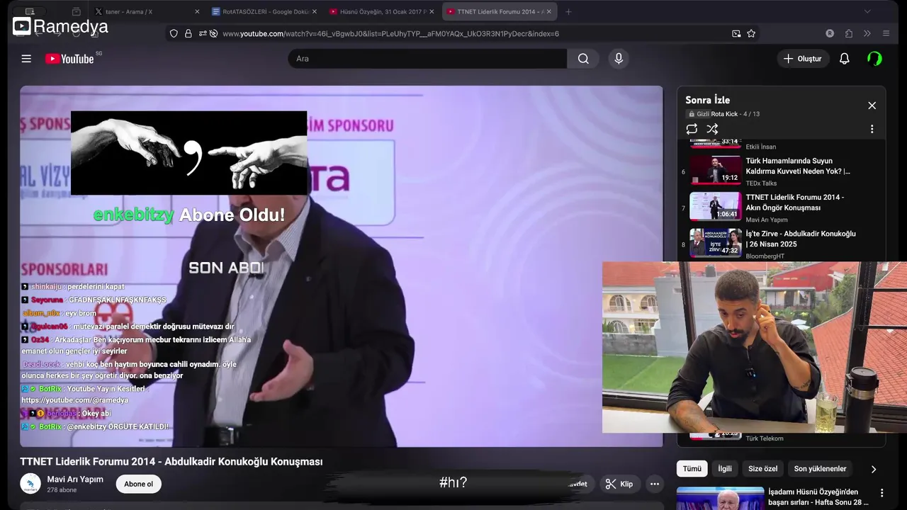This screenshot has height=510, width=907.
Task: Play Akın Öngör Konuşması playlist thumbnail
Action: (x=716, y=206)
